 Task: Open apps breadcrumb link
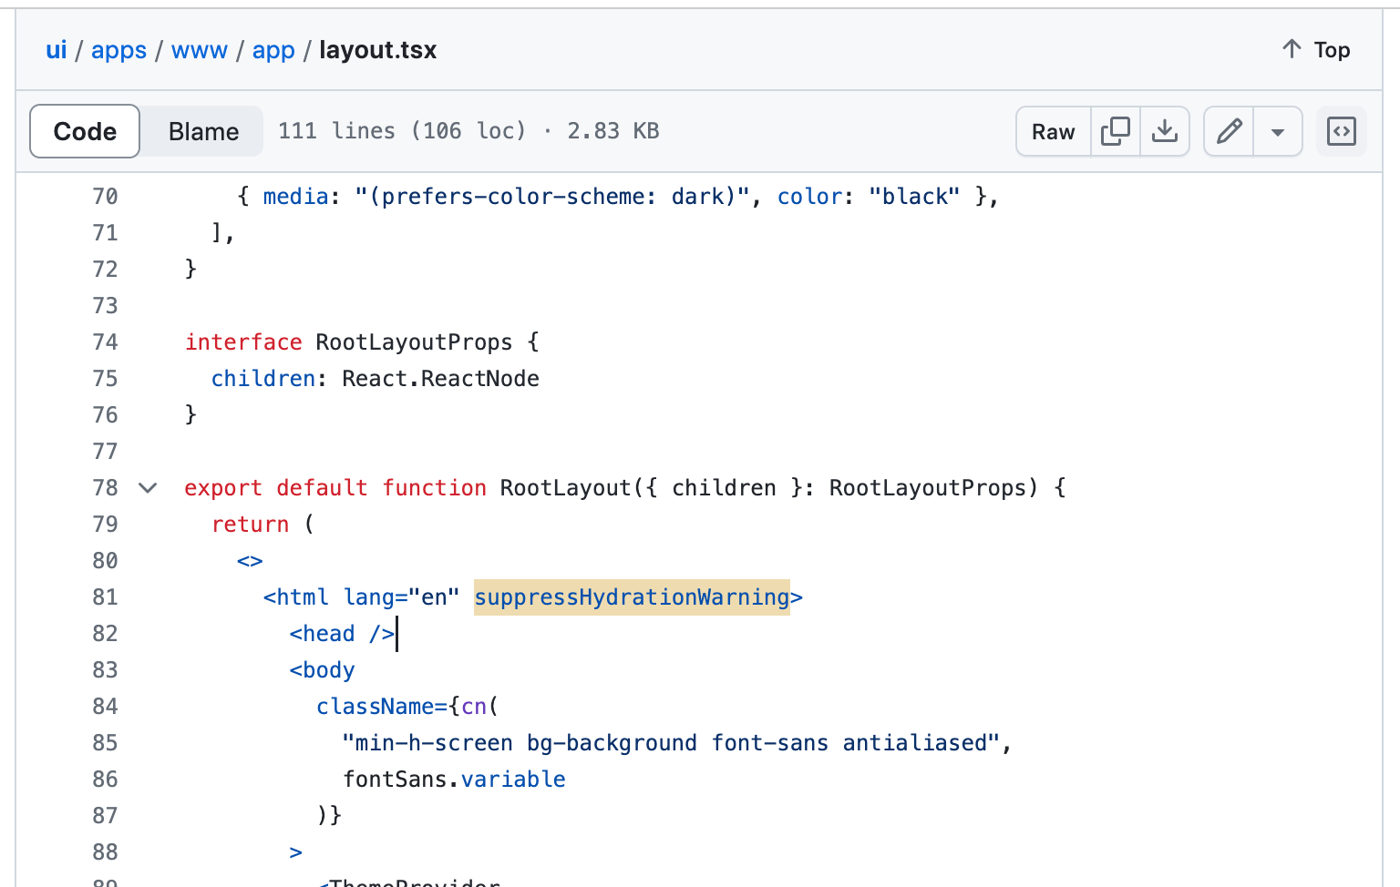coord(118,50)
